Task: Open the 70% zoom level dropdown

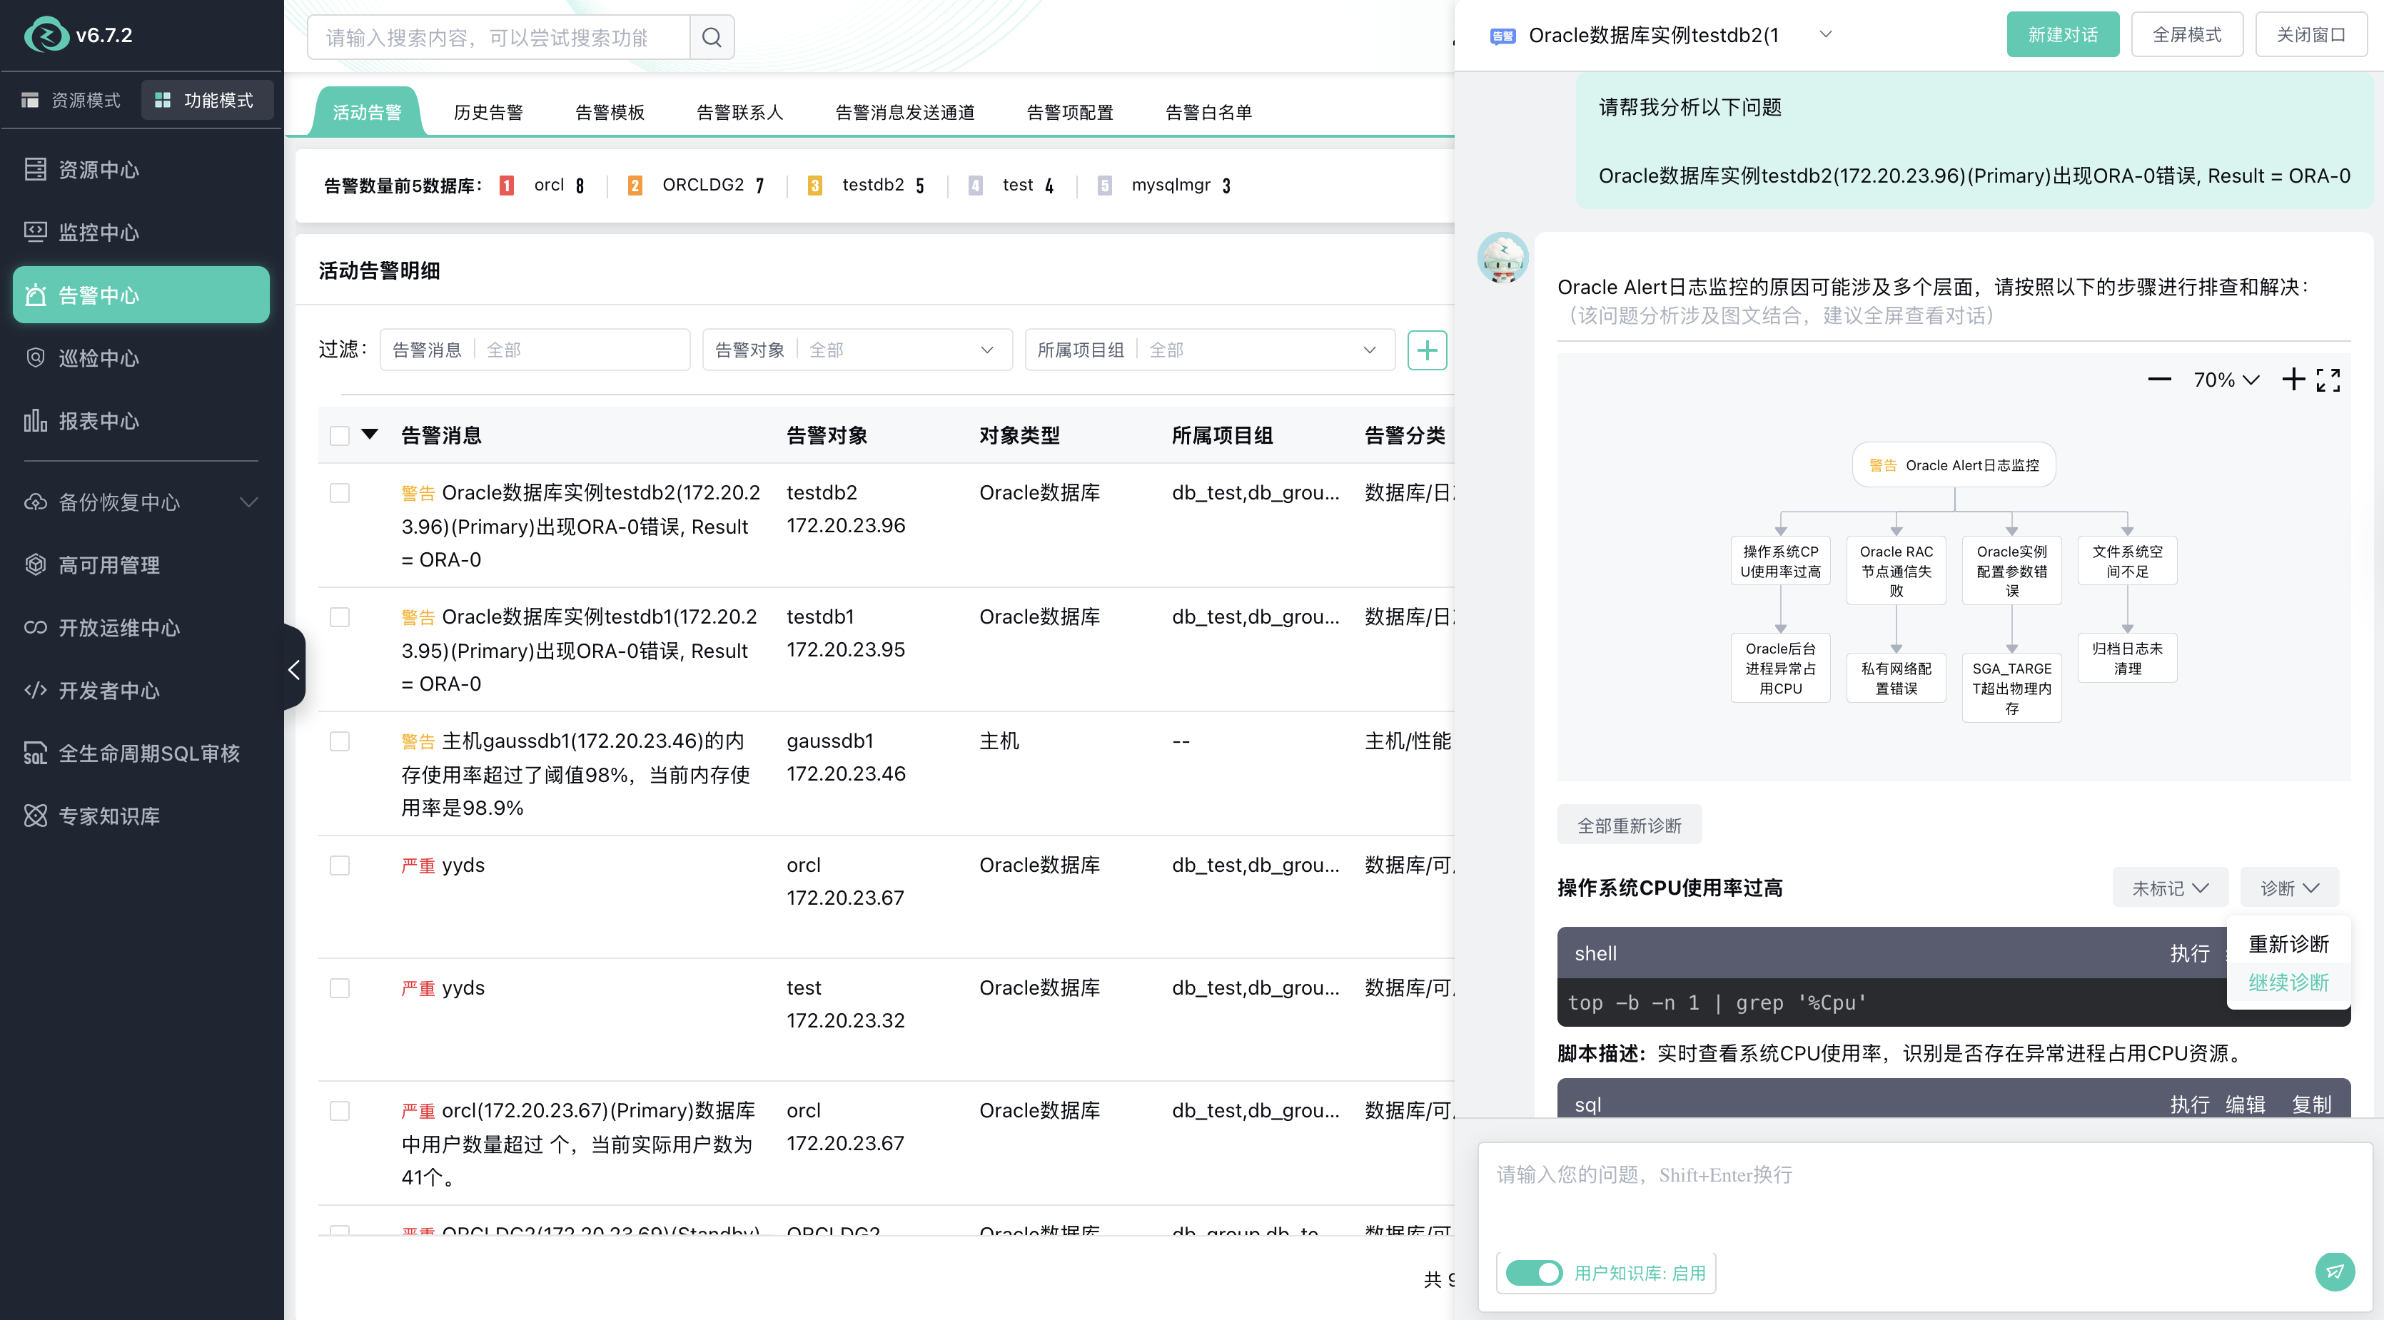Action: pyautogui.click(x=2225, y=380)
